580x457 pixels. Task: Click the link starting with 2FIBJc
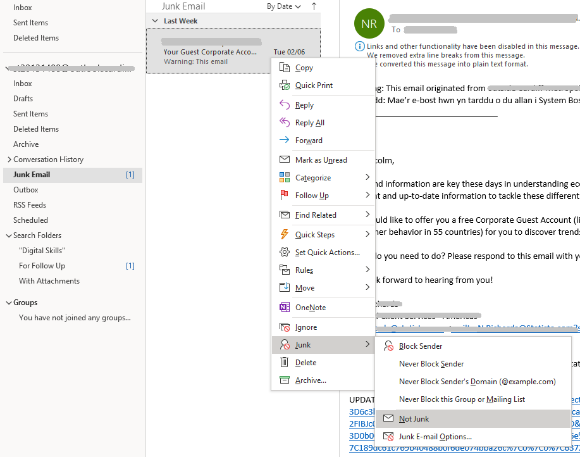coord(361,423)
